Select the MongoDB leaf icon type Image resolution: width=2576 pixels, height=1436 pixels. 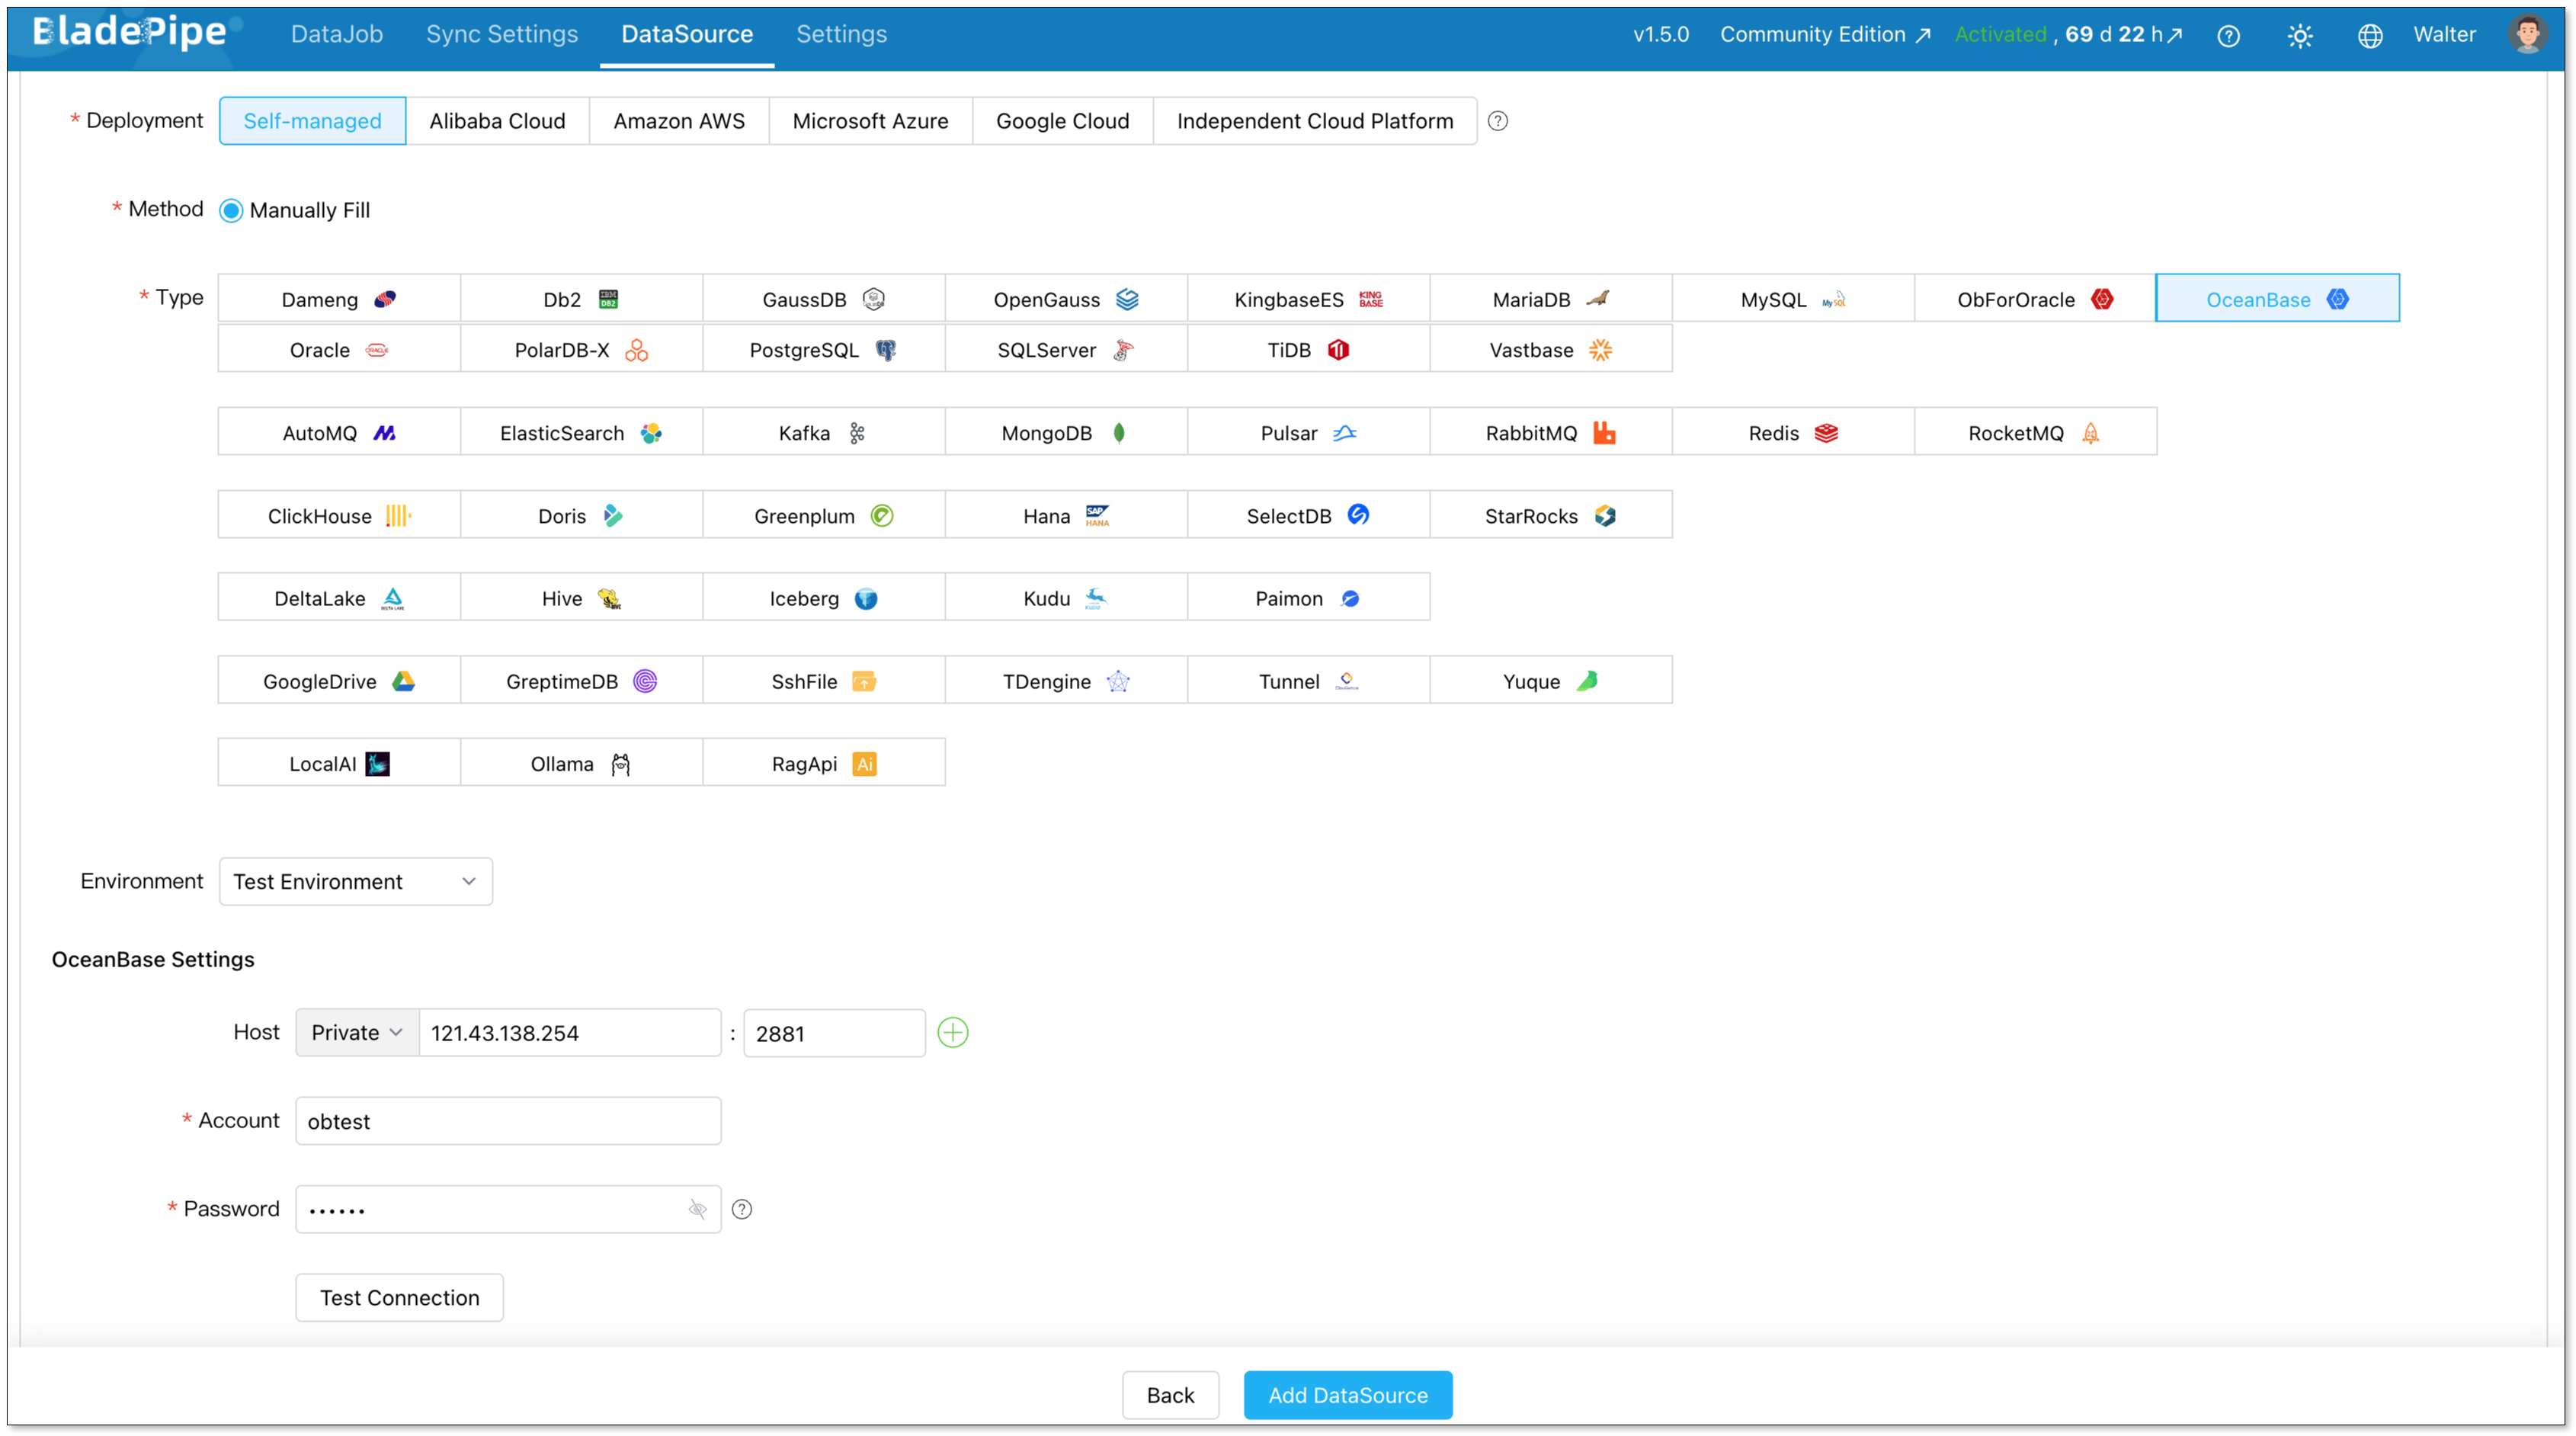1119,433
